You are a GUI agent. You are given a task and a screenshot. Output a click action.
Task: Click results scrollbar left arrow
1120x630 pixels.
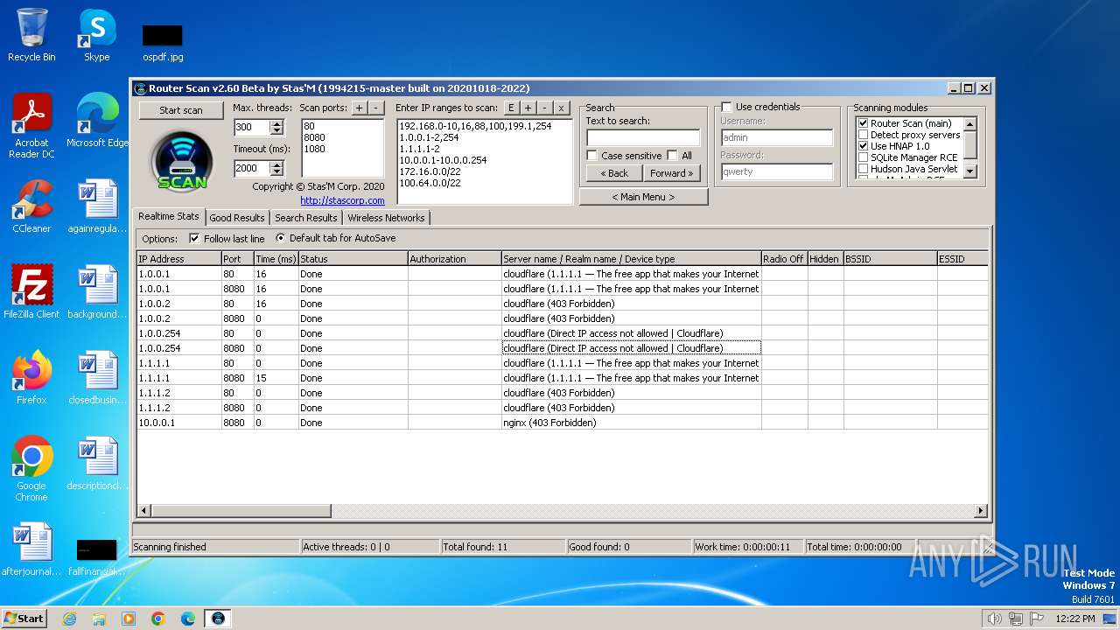point(144,511)
